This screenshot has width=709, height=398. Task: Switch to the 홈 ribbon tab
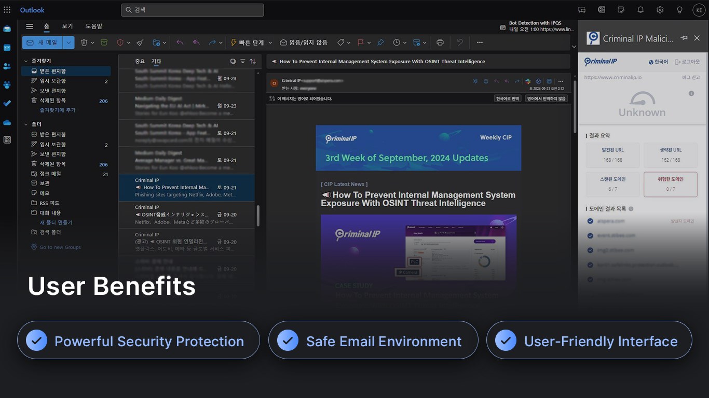(x=47, y=26)
